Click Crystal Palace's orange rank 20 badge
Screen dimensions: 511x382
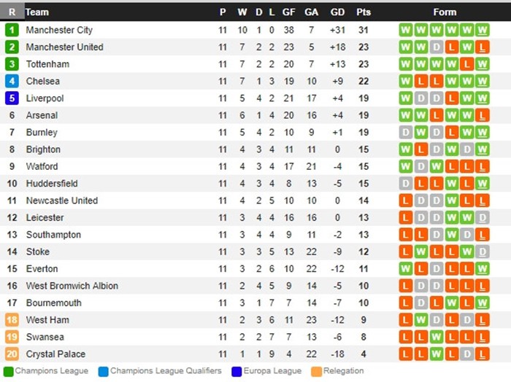coord(12,354)
